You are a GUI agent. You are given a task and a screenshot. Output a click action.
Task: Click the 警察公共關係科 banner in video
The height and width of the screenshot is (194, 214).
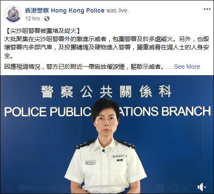click(106, 91)
